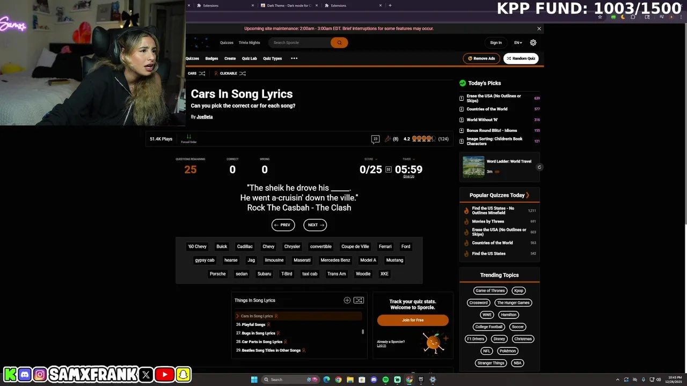Show hidden system tray icons
Viewport: 687px width, 386px height.
(617, 380)
